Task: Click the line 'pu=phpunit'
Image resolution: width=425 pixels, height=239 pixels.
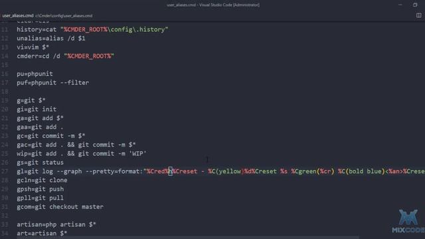Action: pyautogui.click(x=35, y=74)
